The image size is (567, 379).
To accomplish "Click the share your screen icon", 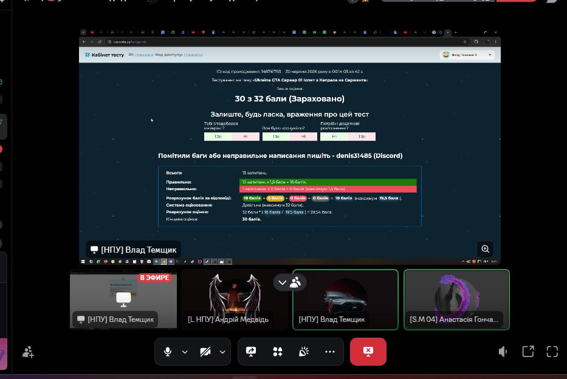I will click(x=251, y=352).
